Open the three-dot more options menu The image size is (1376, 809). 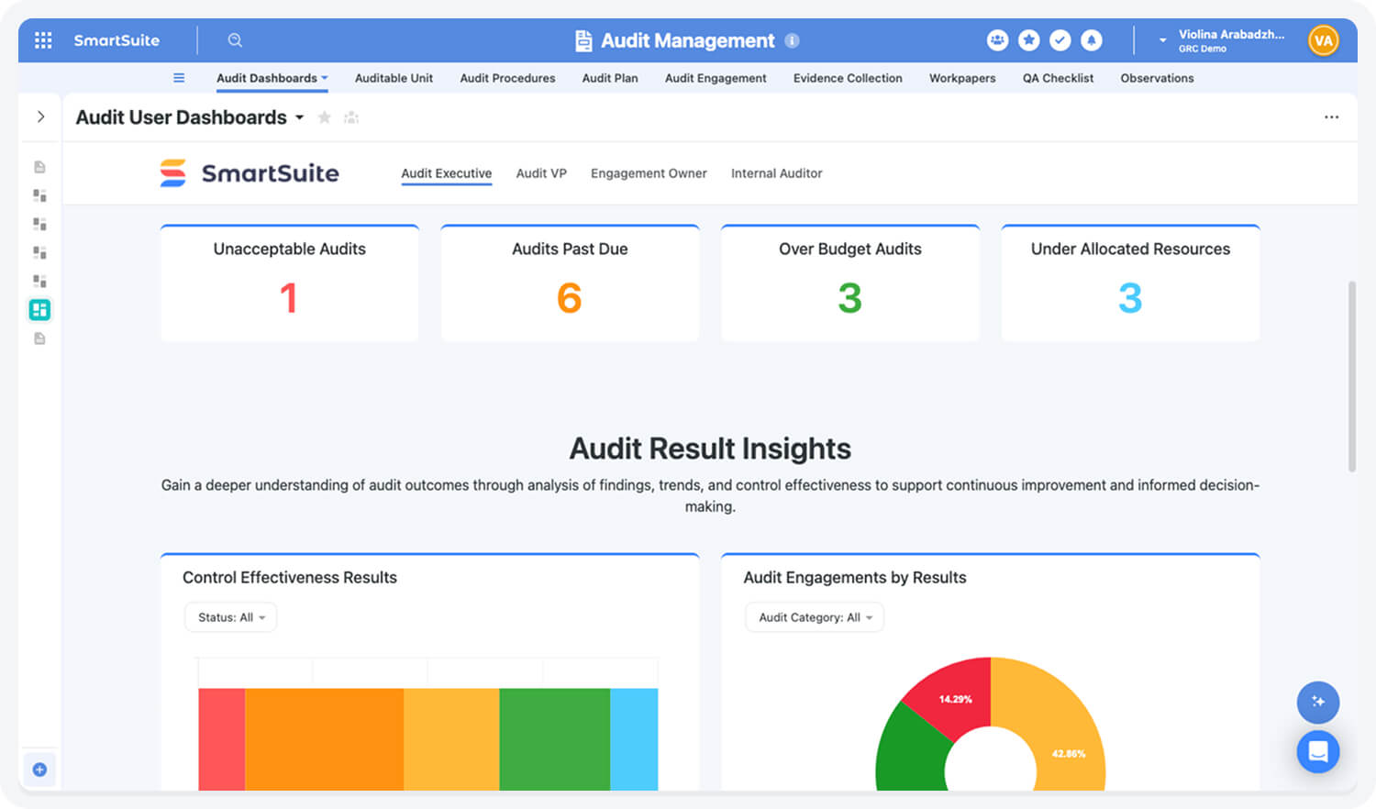(1331, 117)
